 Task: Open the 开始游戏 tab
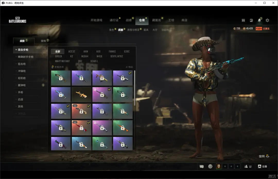coord(97,20)
